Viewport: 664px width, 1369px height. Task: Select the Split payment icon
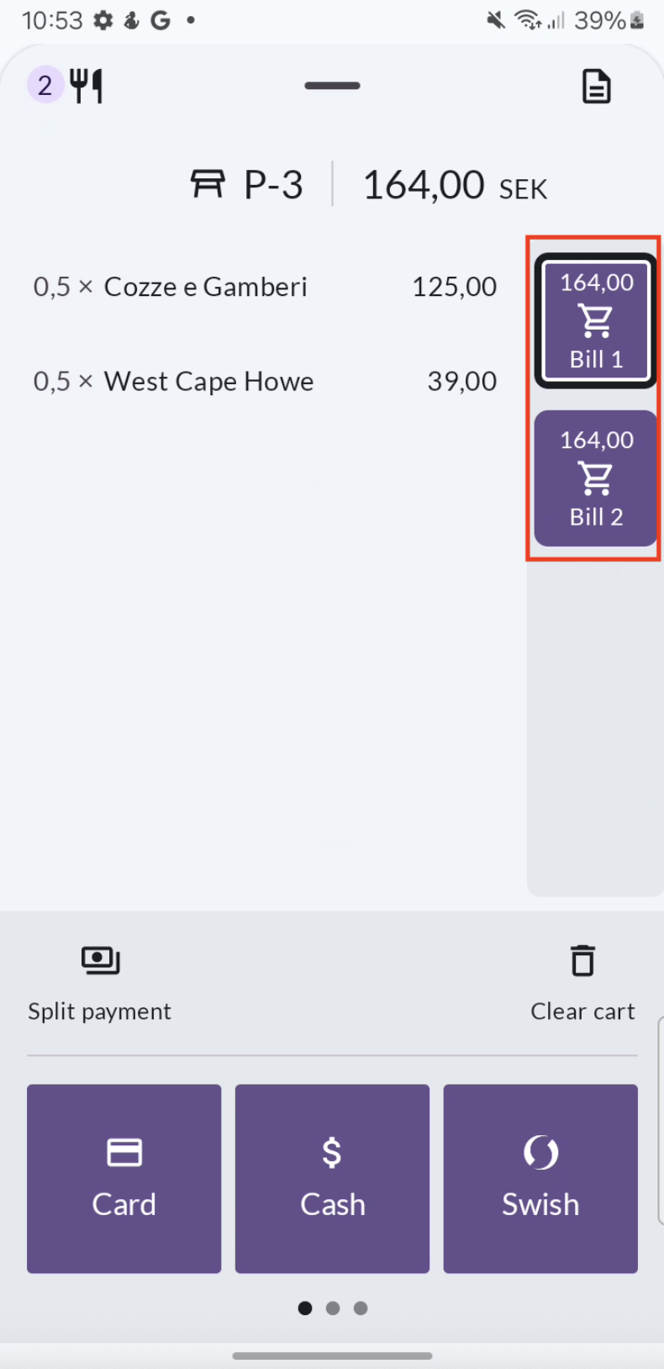click(x=101, y=959)
